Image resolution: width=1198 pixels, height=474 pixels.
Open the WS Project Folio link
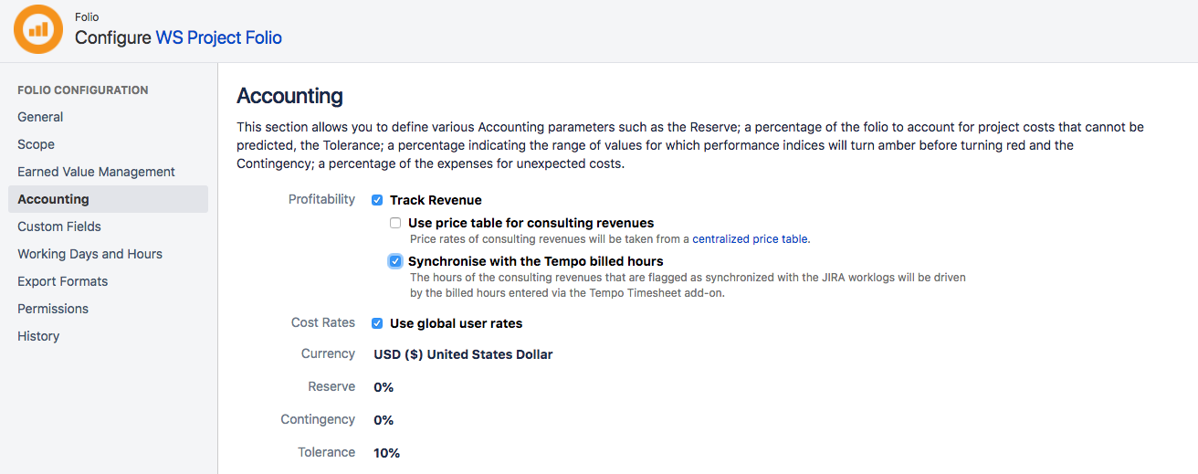pyautogui.click(x=218, y=37)
